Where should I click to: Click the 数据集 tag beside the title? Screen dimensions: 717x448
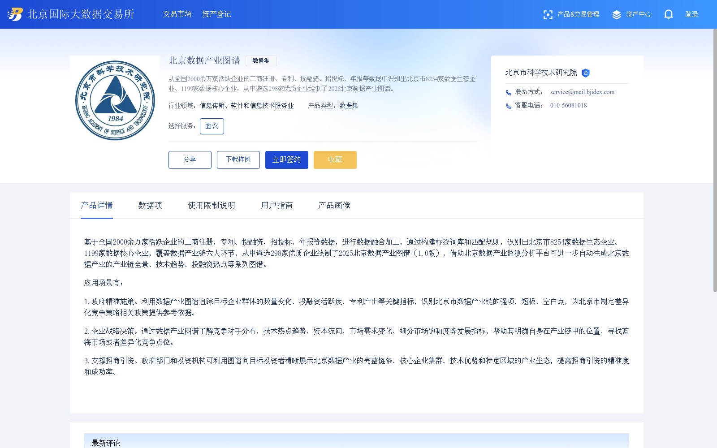pyautogui.click(x=261, y=61)
